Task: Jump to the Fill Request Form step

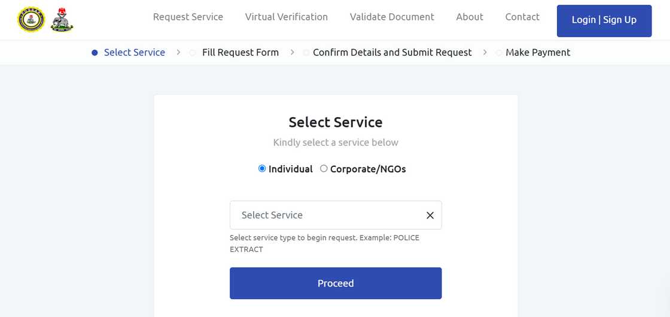Action: (240, 53)
